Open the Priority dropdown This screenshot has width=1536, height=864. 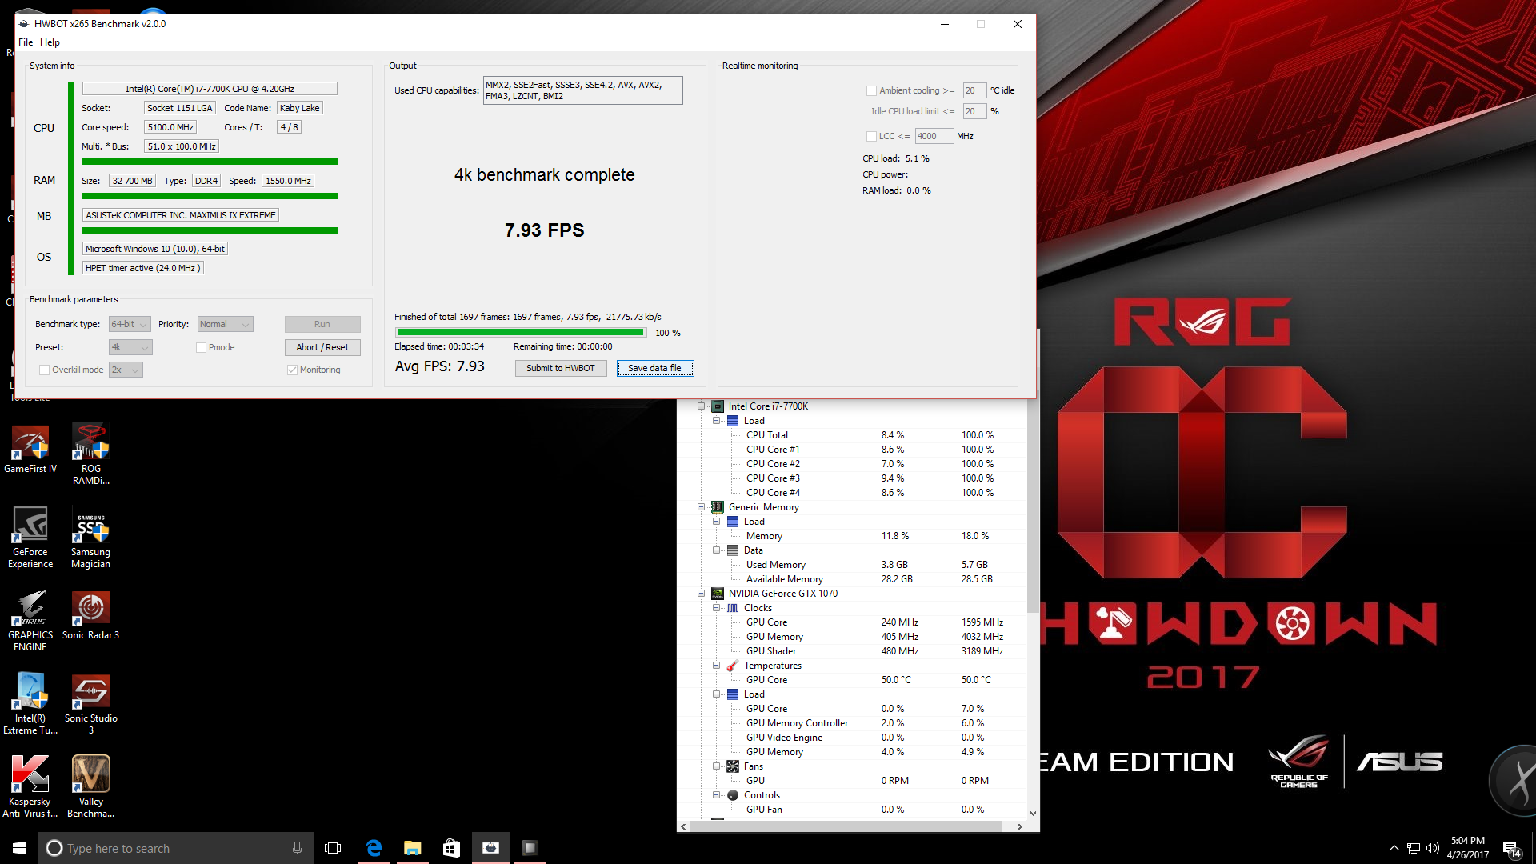click(225, 324)
